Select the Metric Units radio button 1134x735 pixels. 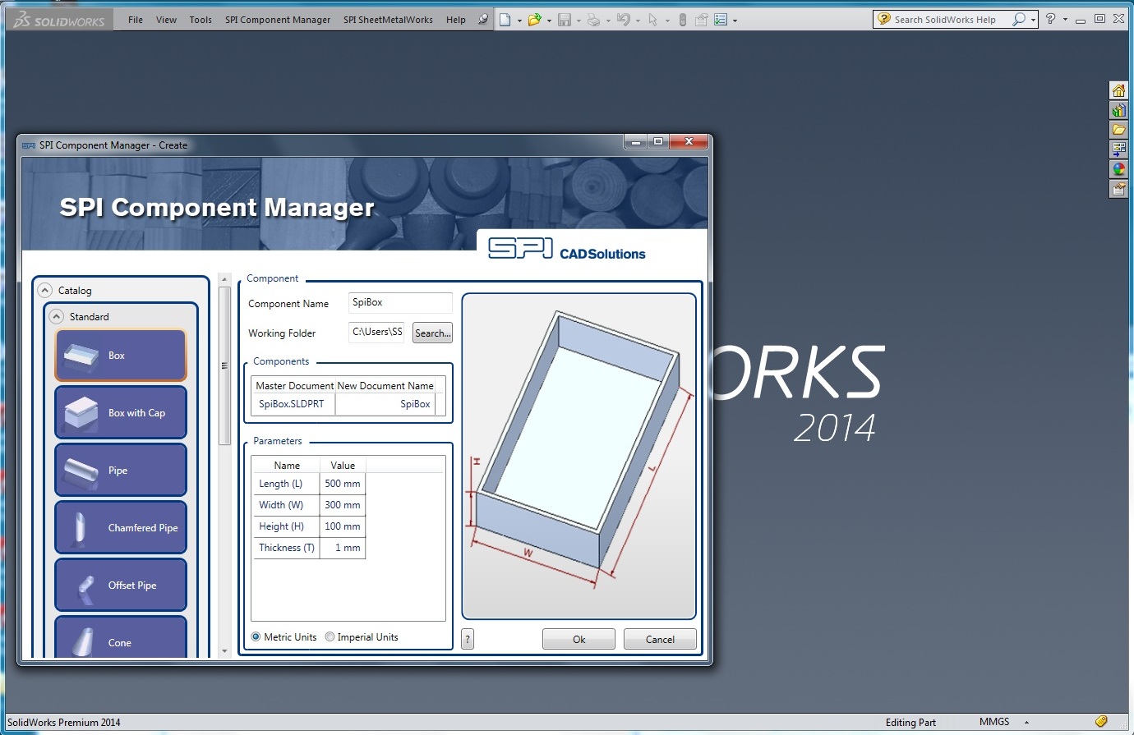pyautogui.click(x=256, y=637)
